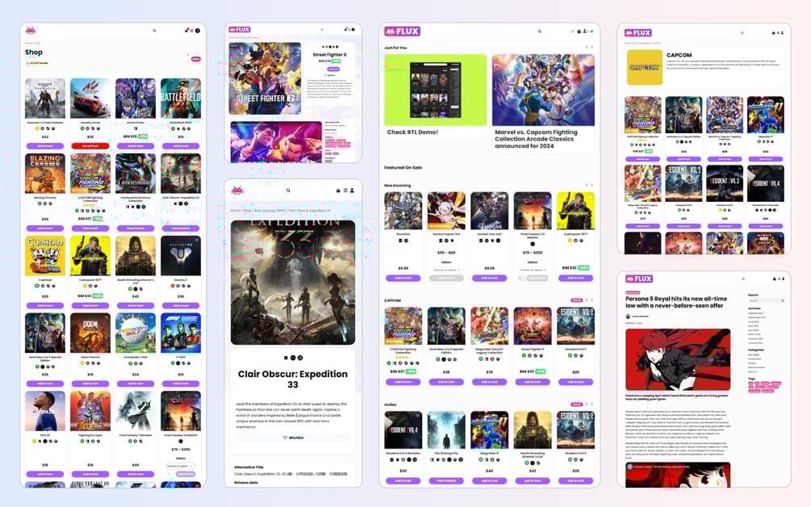This screenshot has height=507, width=811.
Task: Add FIFA 23 to cart in Shop
Action: (x=45, y=474)
